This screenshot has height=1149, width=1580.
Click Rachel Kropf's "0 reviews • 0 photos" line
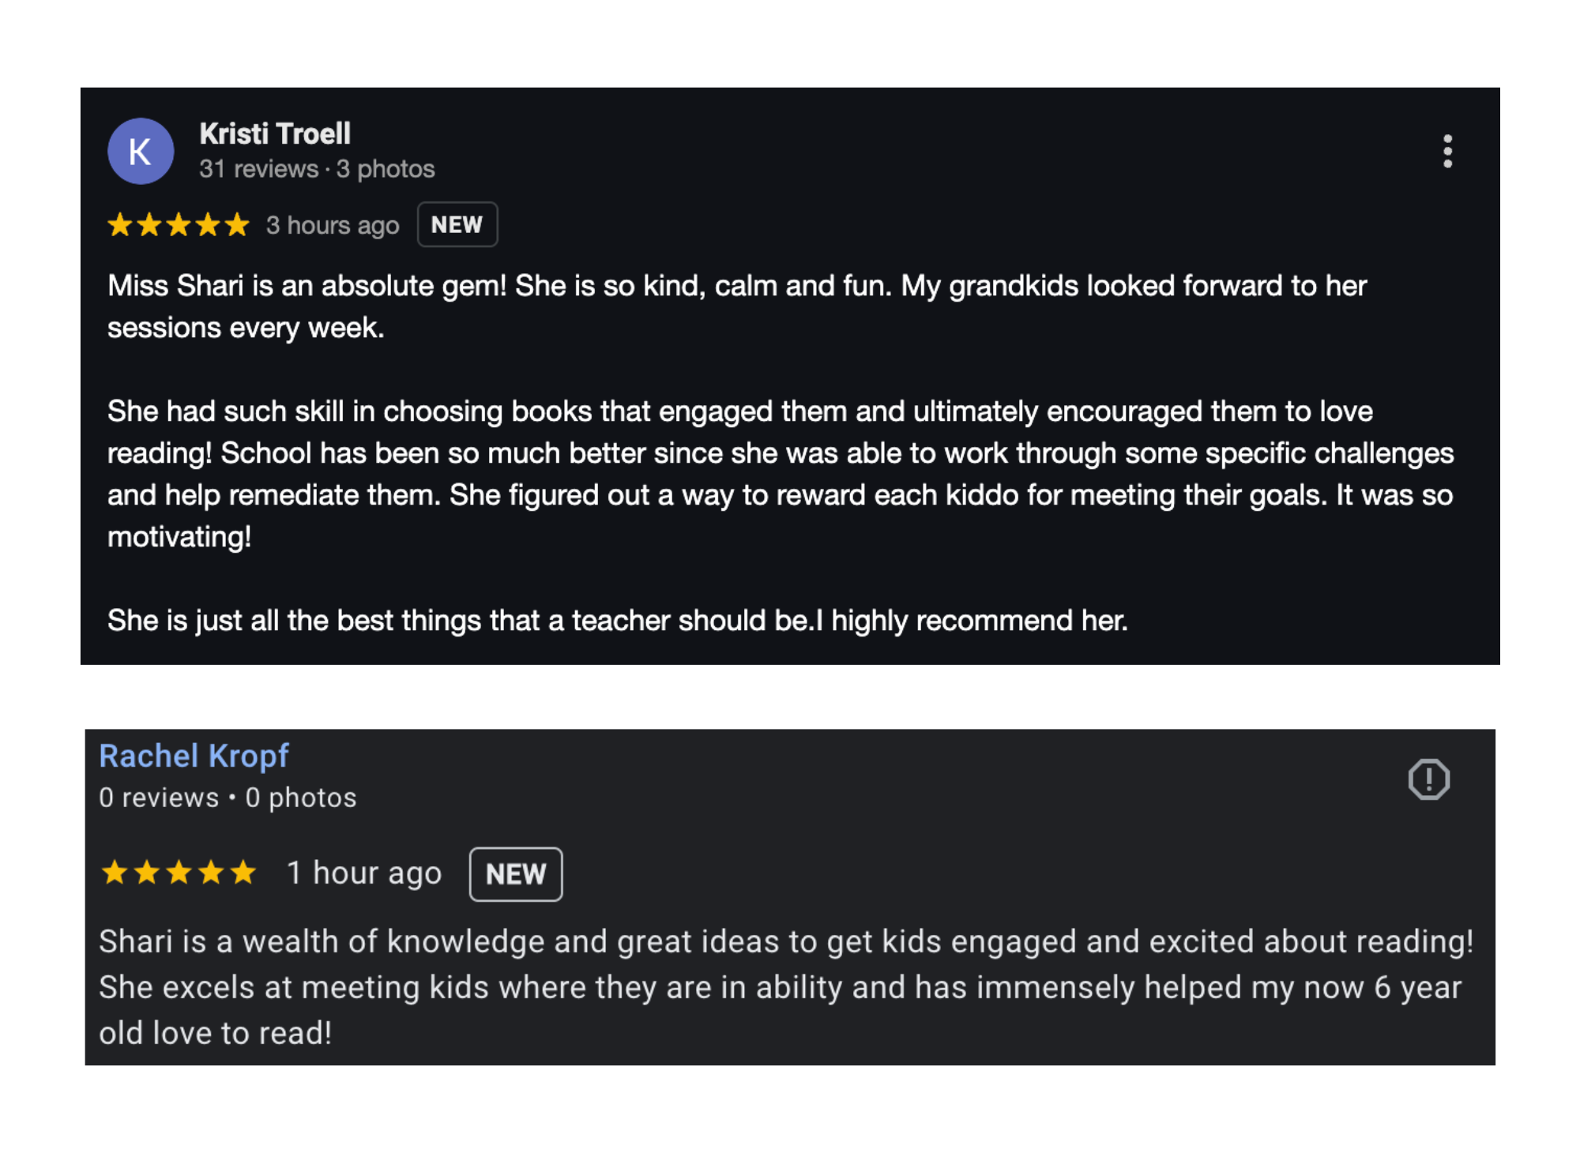click(228, 798)
